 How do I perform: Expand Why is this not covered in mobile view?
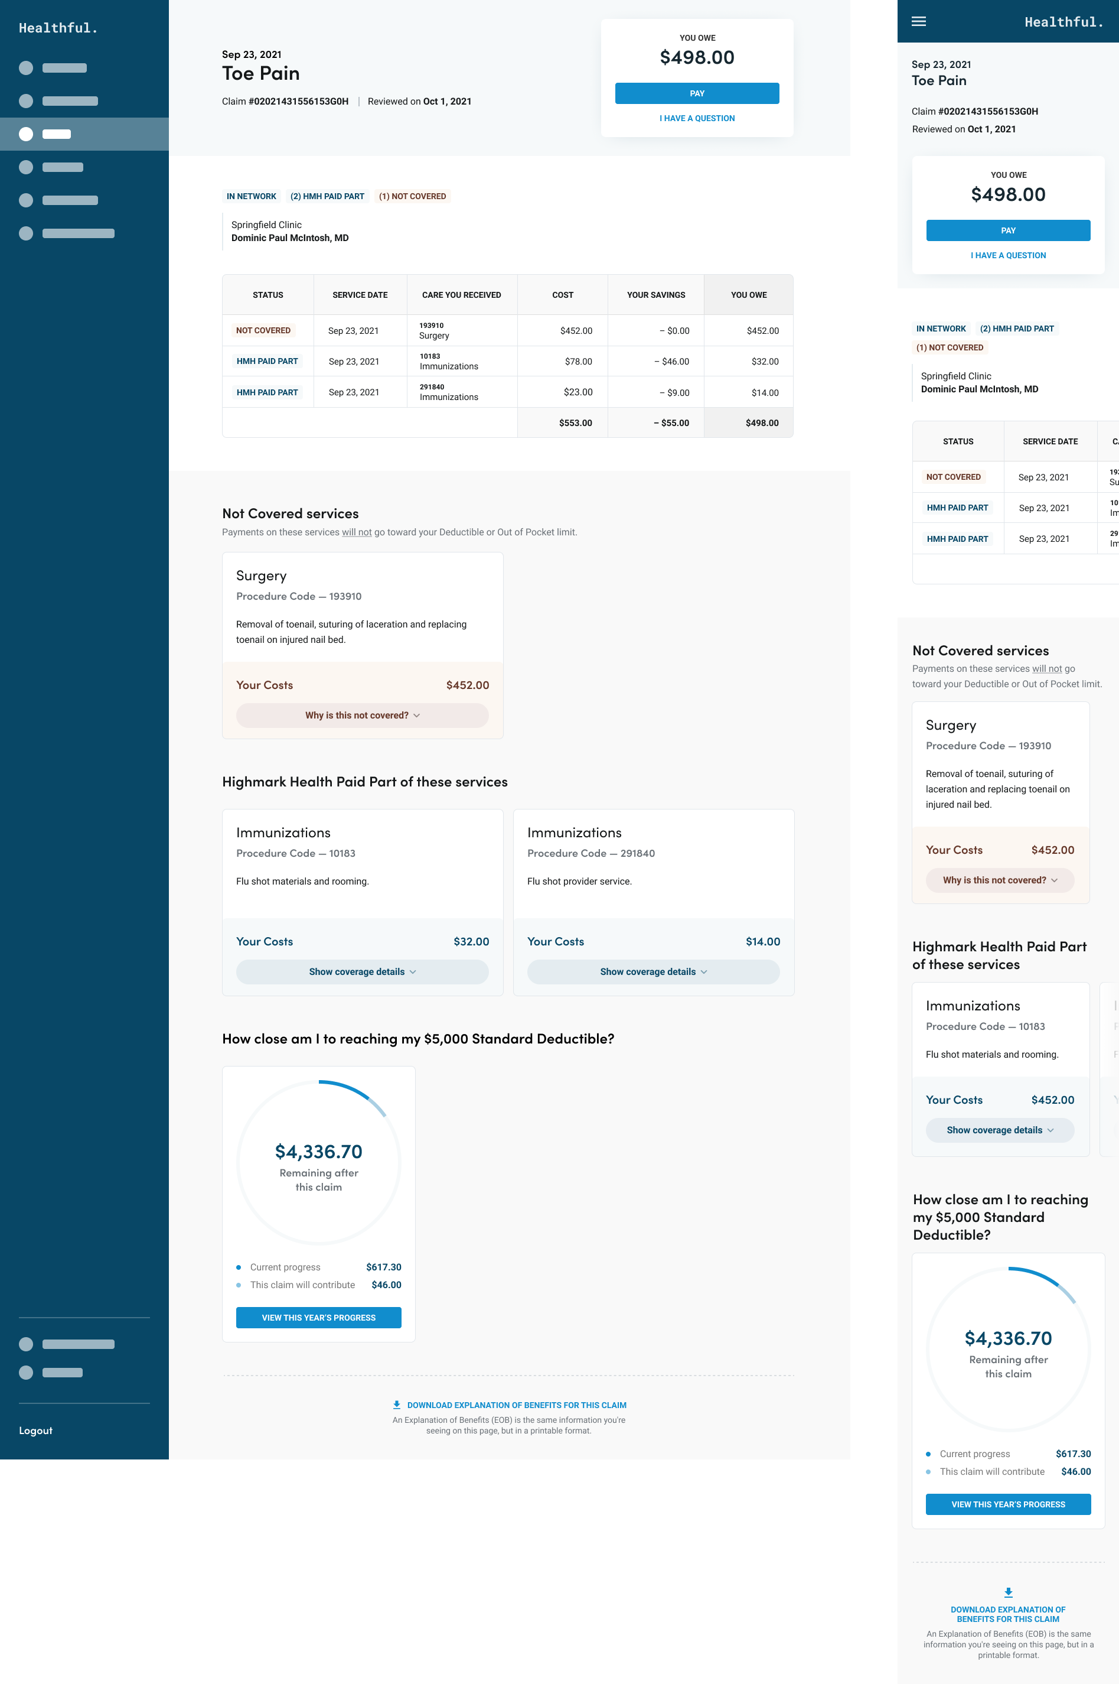[1000, 880]
